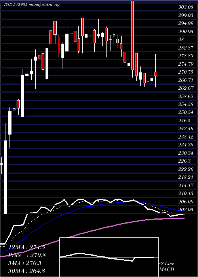
Task: Click the 278.83 axis value
Action: pos(186,56)
